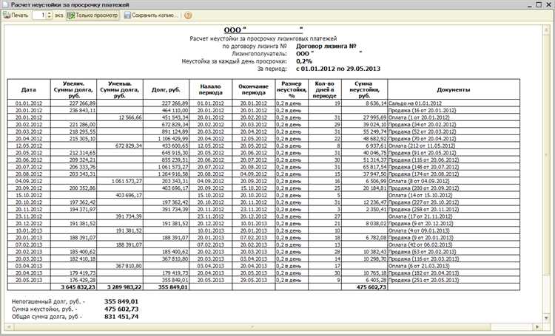Maximize the report window
The image size is (555, 336).
pos(537,4)
